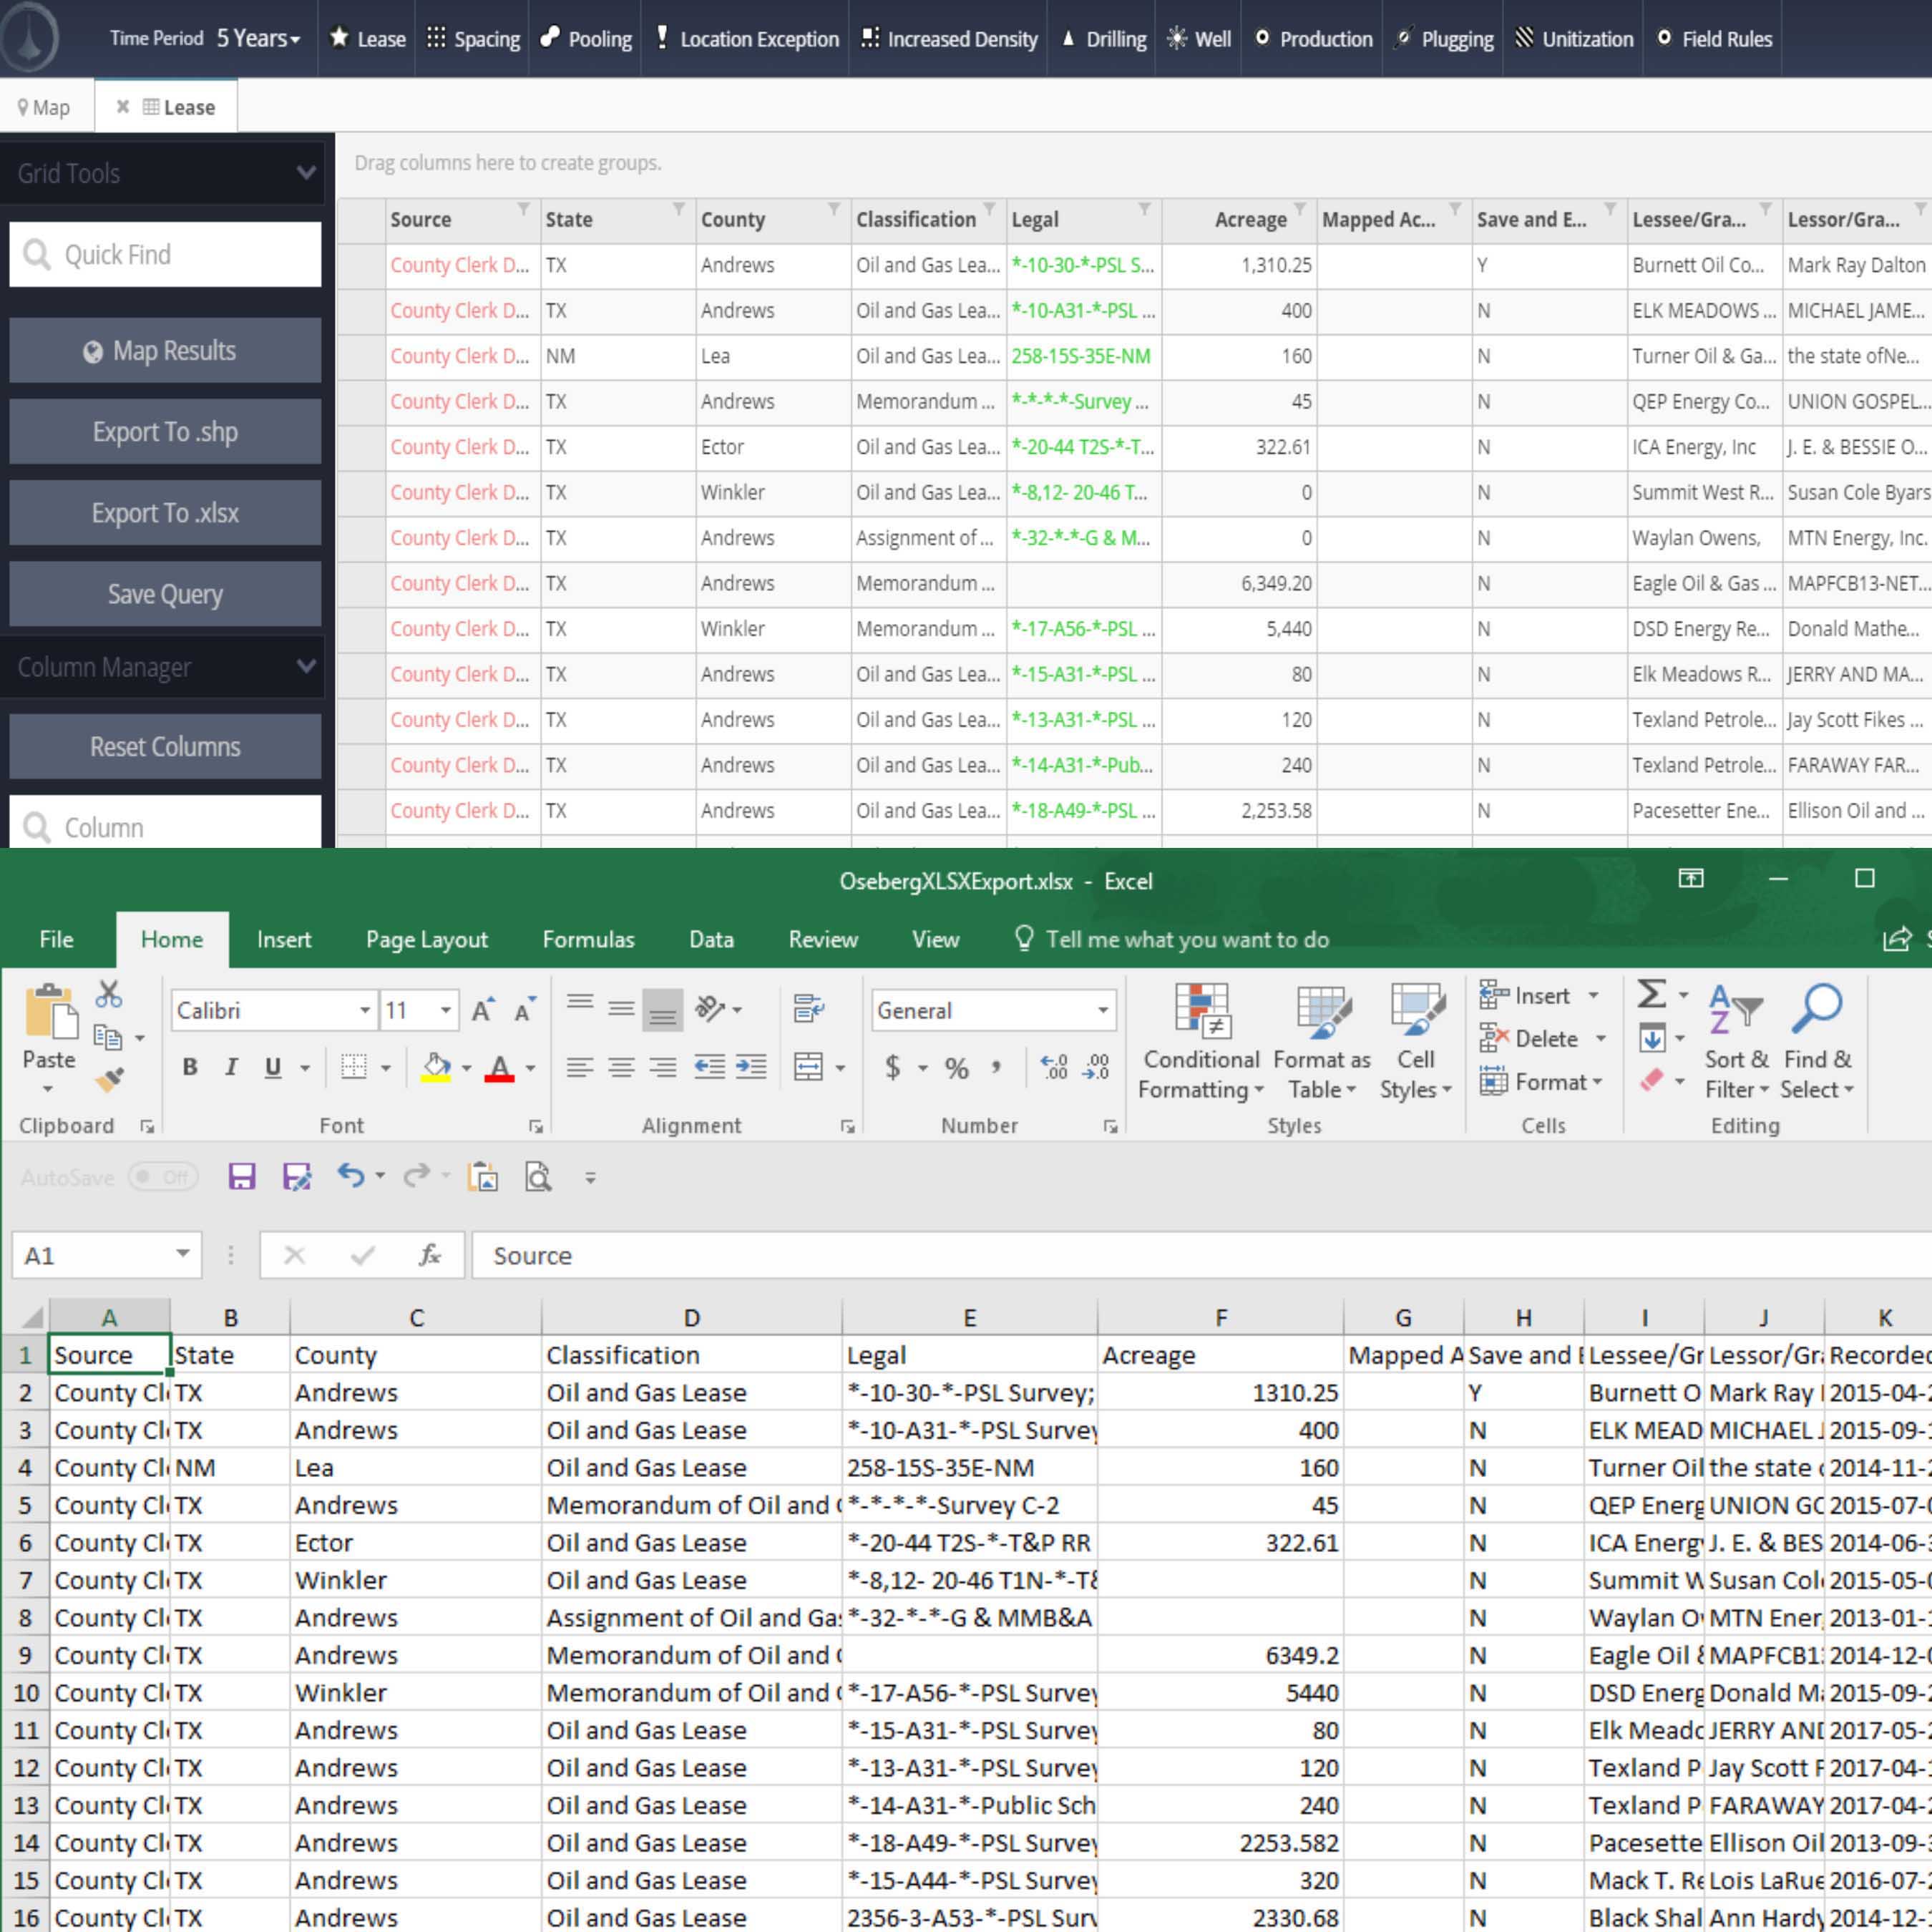Click the Cut scissors icon in Excel

click(x=109, y=994)
